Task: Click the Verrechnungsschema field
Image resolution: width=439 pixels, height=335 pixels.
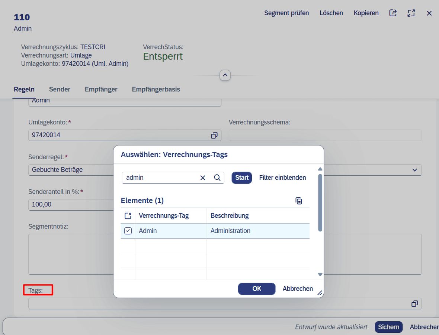Action: (x=325, y=135)
